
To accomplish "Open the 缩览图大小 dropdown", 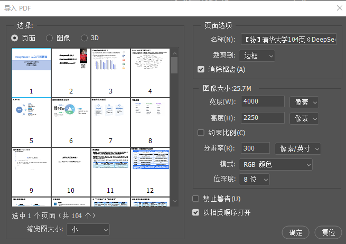I will point(88,229).
